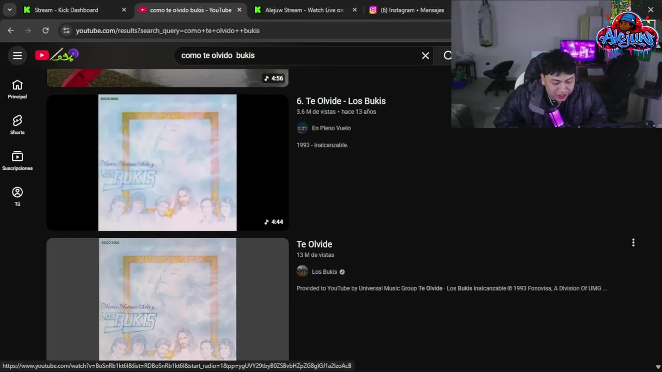
Task: Click Los Bukis channel avatar
Action: [x=302, y=271]
